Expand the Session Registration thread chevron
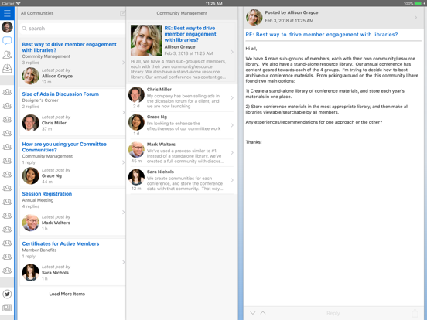427x320 pixels. click(123, 212)
